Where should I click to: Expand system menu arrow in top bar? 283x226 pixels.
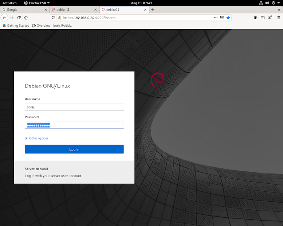tap(278, 3)
